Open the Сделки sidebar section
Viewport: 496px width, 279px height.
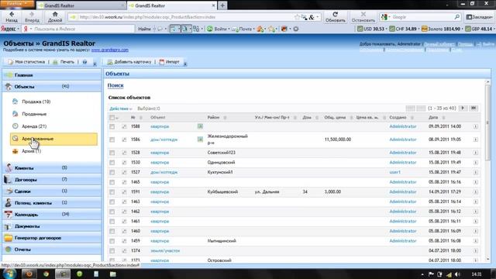(52, 191)
